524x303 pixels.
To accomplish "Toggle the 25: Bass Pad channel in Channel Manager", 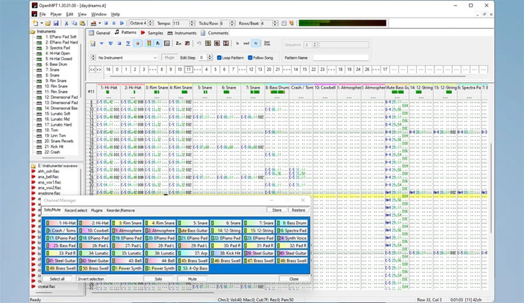I will [61, 245].
